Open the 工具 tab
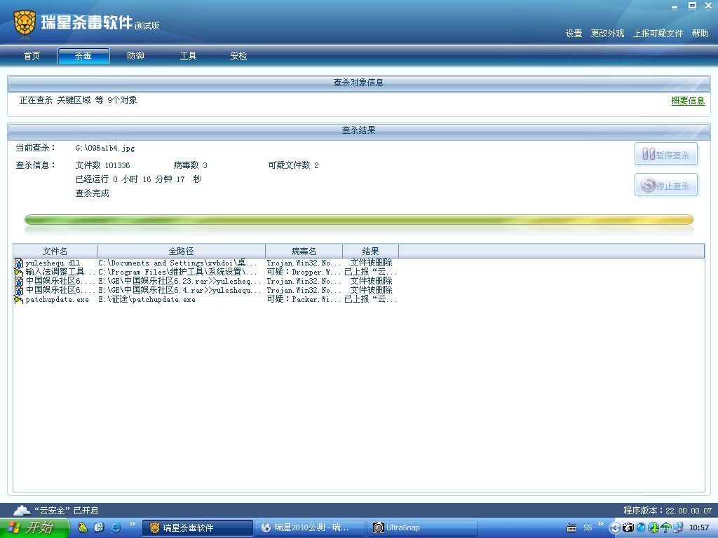The width and height of the screenshot is (718, 538). point(188,56)
